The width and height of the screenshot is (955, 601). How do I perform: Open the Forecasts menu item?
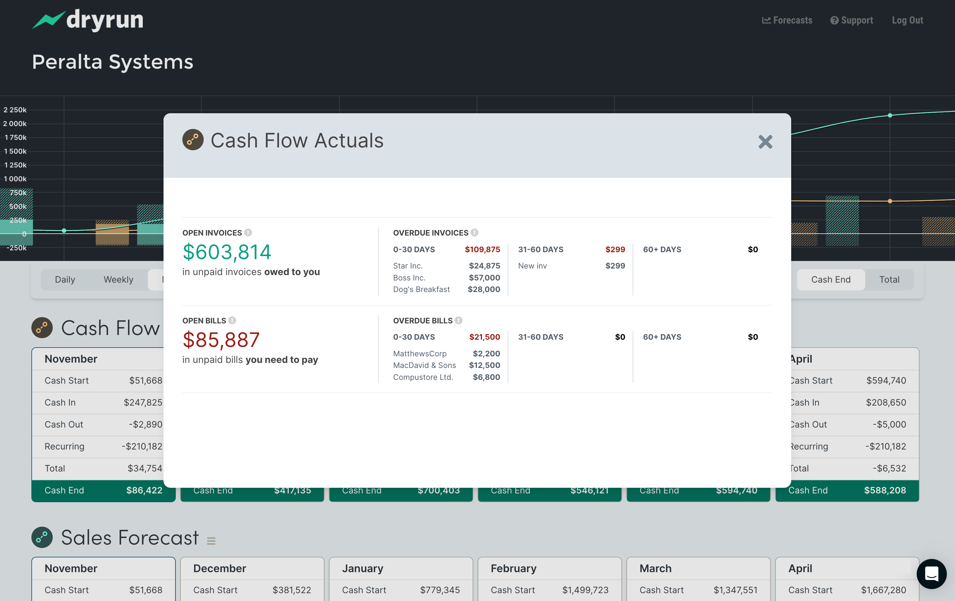[787, 20]
